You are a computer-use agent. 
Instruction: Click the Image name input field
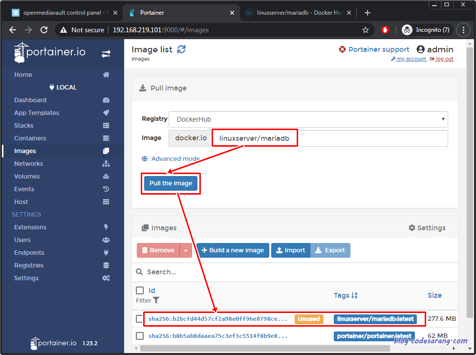click(329, 138)
